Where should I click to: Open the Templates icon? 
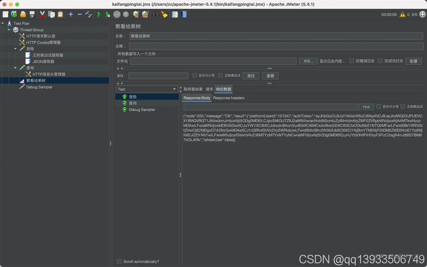tap(14, 14)
